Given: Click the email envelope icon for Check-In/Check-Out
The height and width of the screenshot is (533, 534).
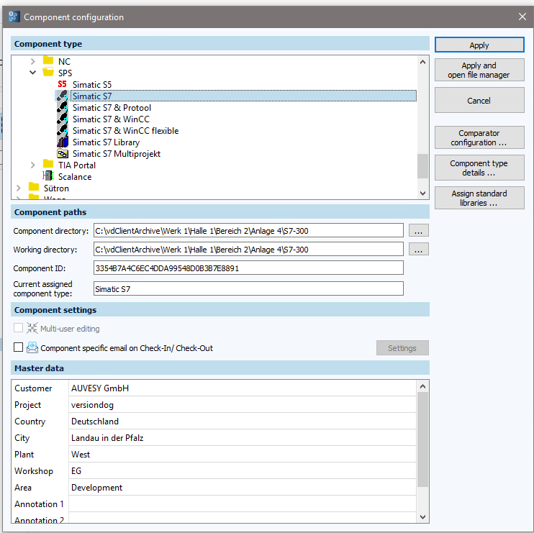Looking at the screenshot, I should coord(32,348).
